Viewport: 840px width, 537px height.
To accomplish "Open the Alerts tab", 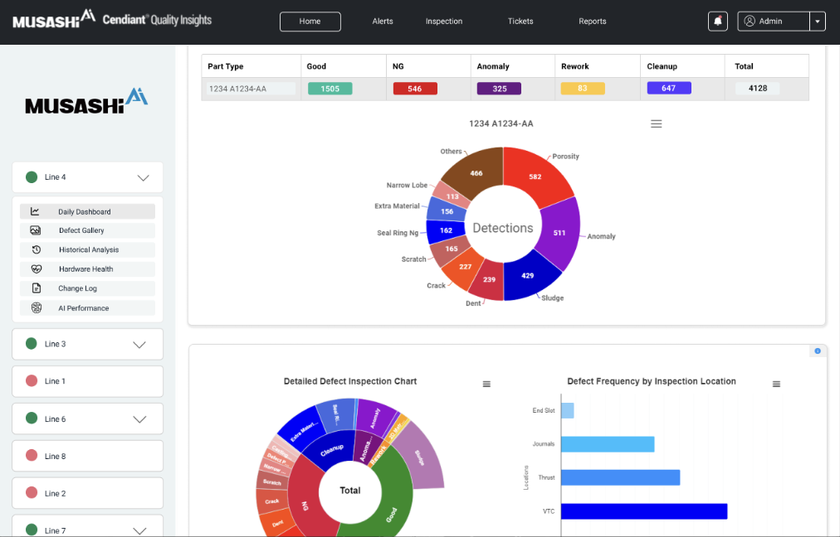I will [383, 22].
